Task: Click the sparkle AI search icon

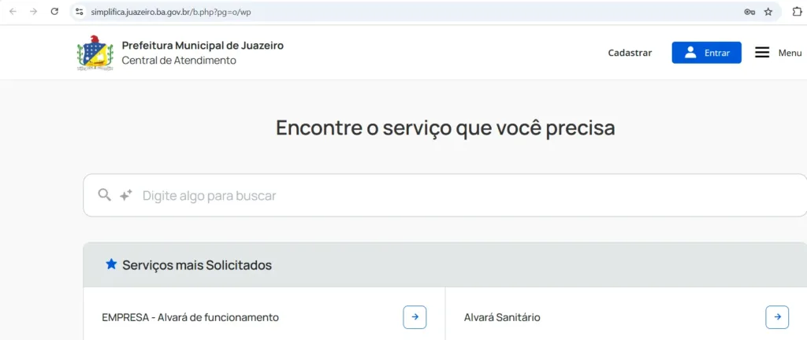Action: tap(125, 195)
